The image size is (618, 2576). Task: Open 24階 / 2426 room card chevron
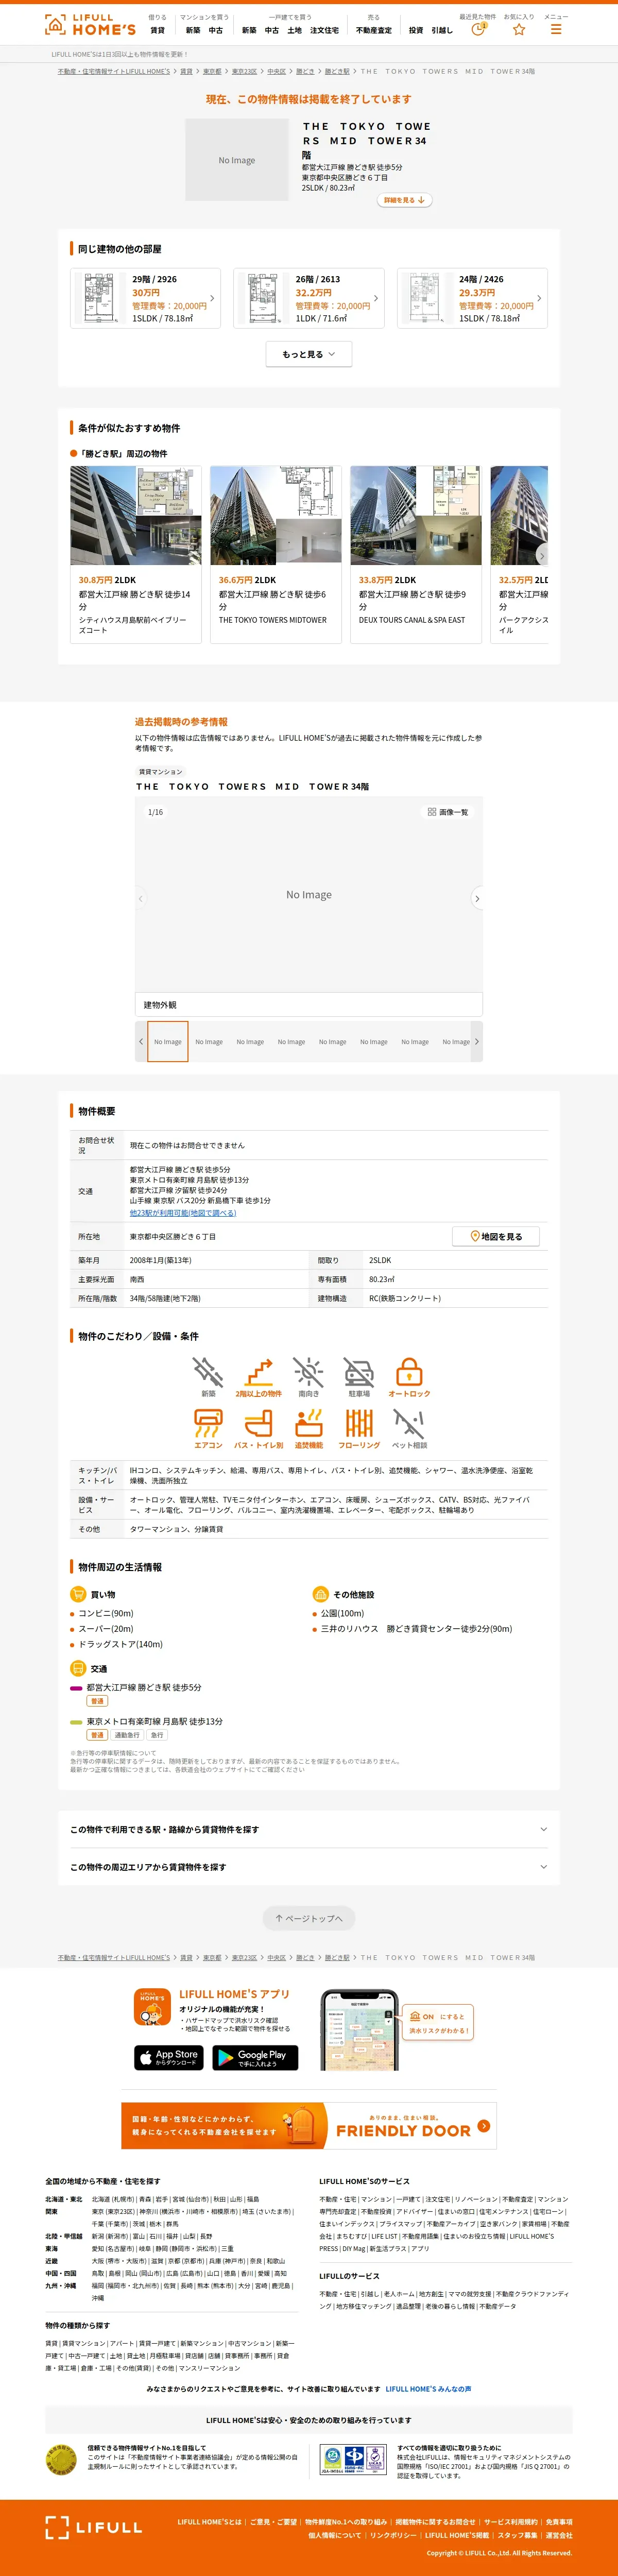[x=539, y=298]
